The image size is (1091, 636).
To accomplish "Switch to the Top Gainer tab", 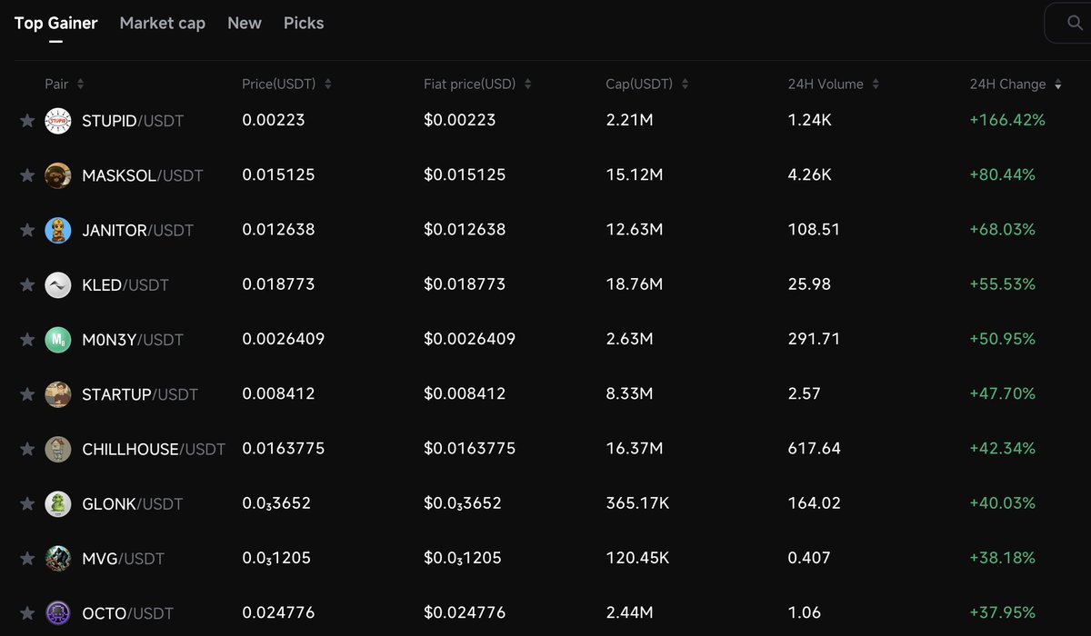I will pos(56,23).
